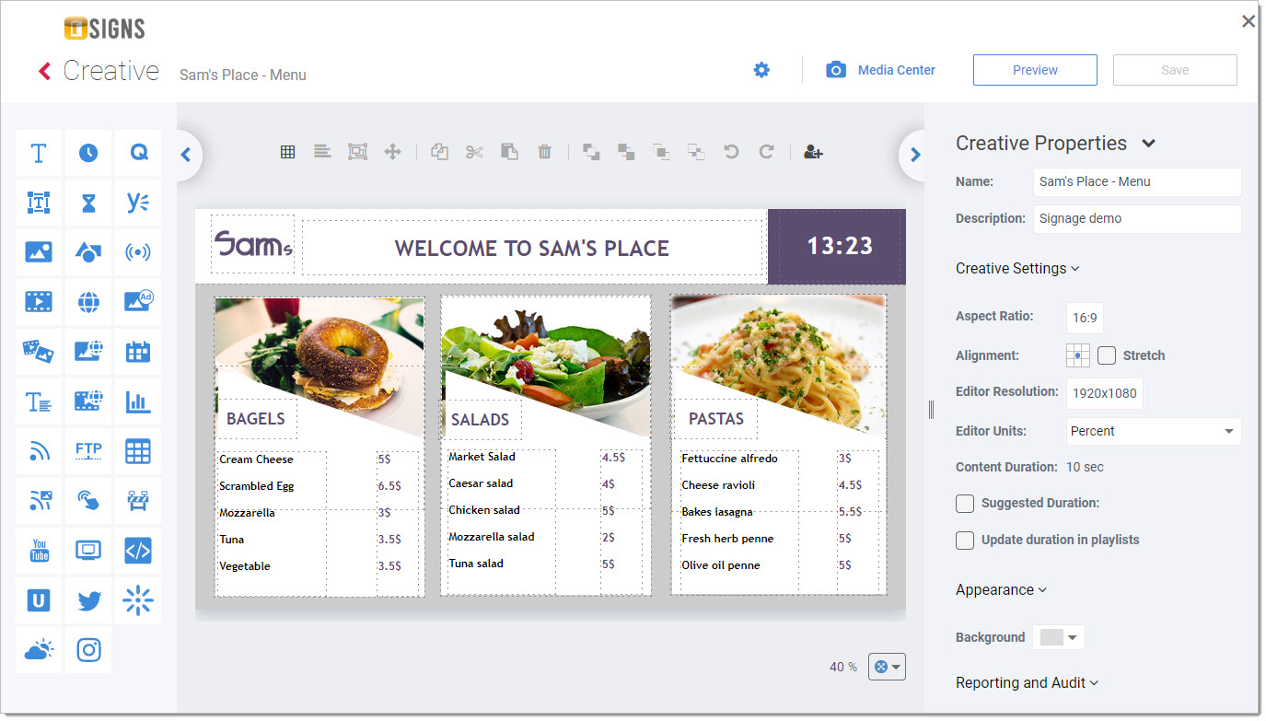Select the Text widget icon
This screenshot has height=721, width=1266.
click(x=39, y=153)
